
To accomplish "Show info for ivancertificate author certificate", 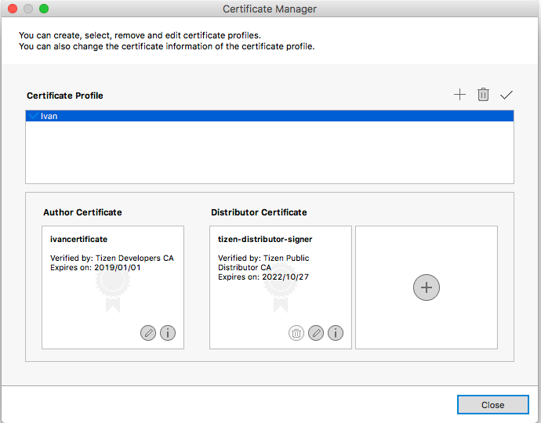I will click(168, 333).
